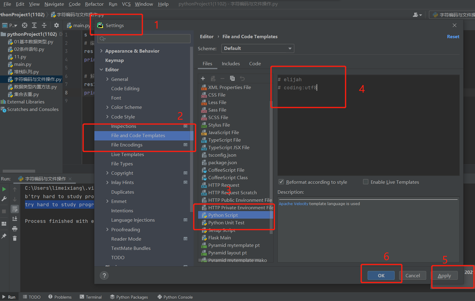Click the down arrow in Run panel
The height and width of the screenshot is (301, 475).
coord(14,199)
